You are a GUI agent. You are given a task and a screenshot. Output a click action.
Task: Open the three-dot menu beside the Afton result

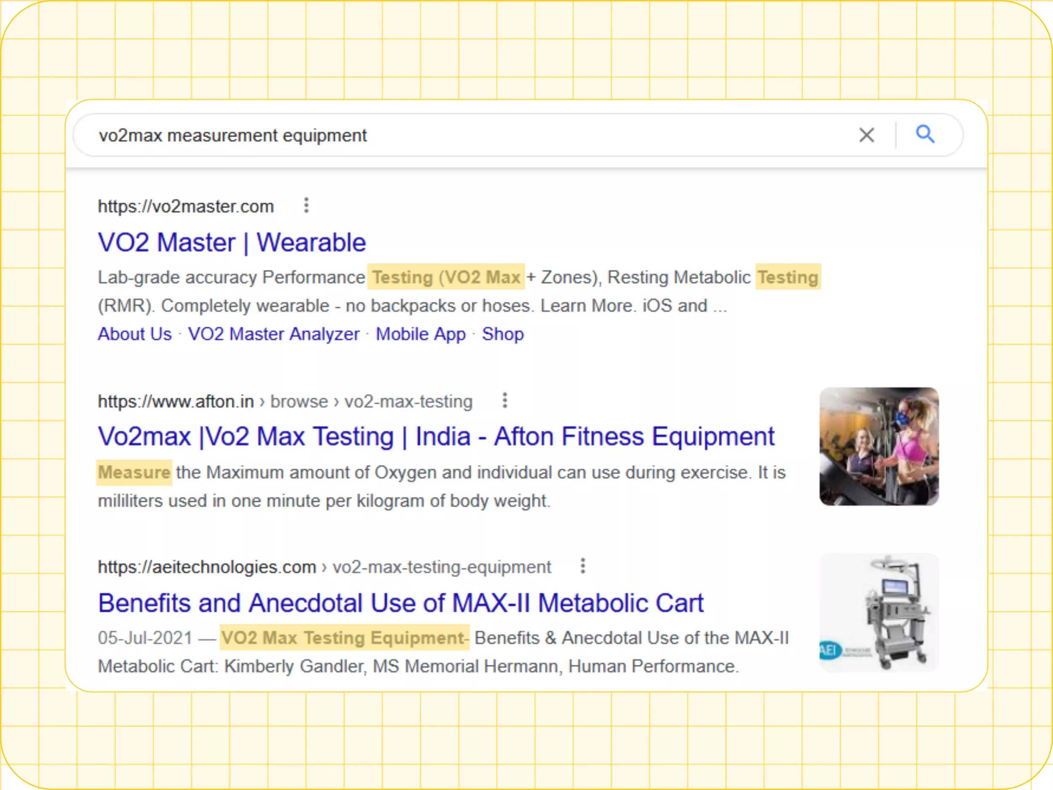[505, 401]
